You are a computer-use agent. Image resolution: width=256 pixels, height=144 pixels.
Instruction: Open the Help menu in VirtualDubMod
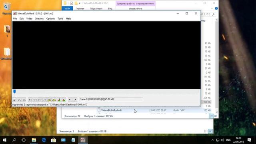68,19
